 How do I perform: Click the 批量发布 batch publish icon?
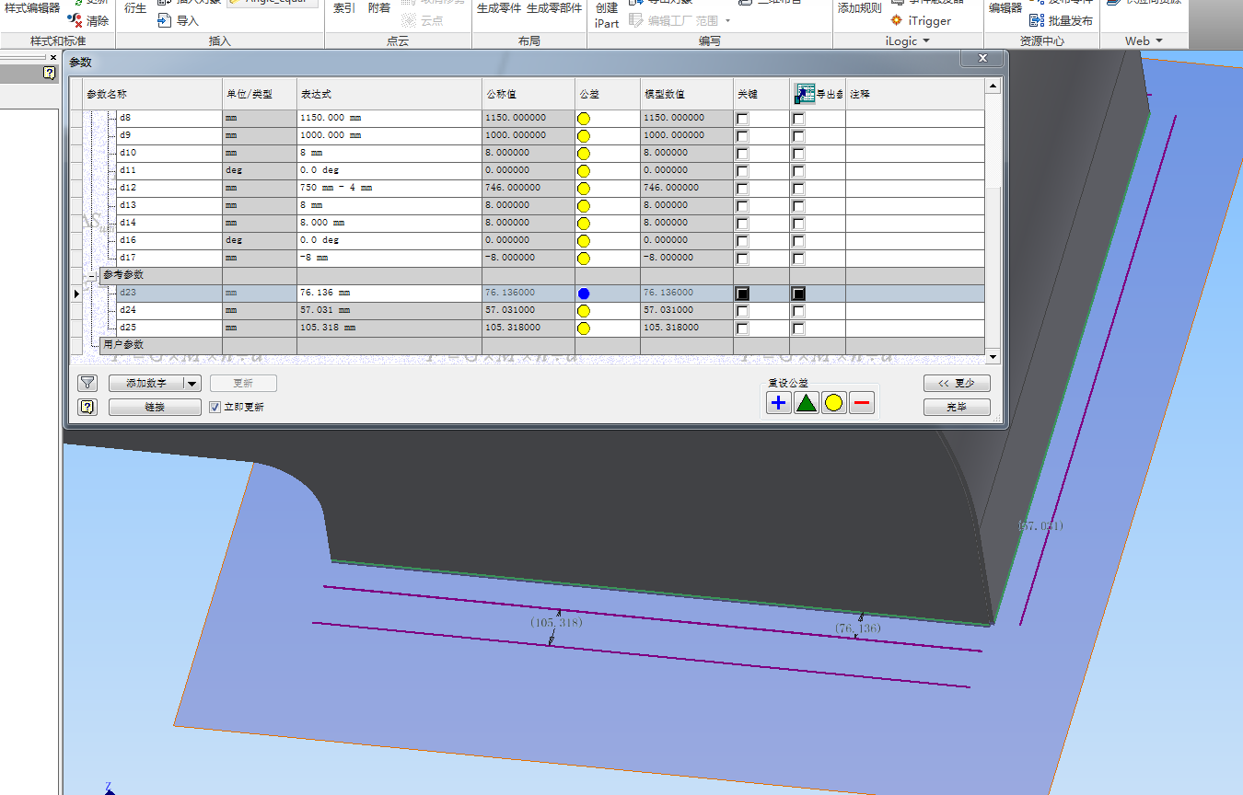point(1037,20)
